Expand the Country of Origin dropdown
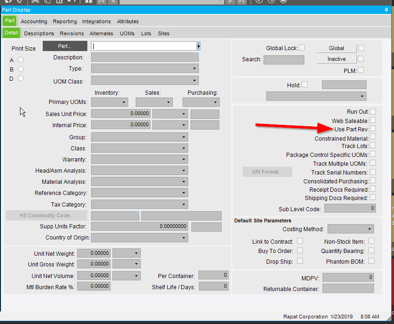The image size is (394, 324). (x=184, y=238)
